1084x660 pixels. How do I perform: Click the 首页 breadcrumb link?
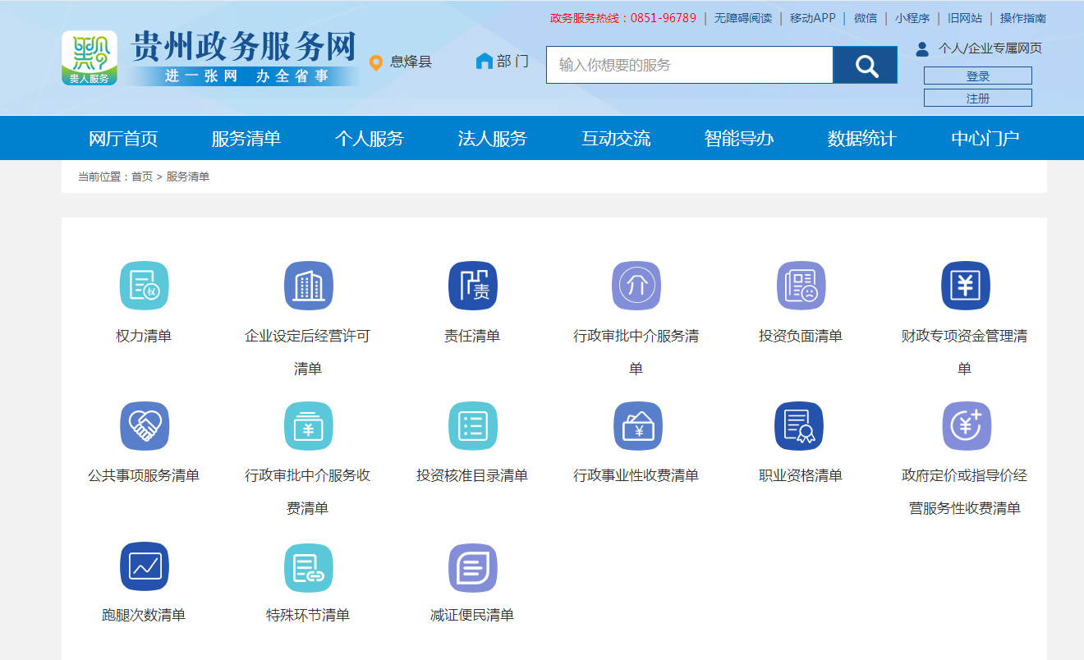(x=142, y=176)
